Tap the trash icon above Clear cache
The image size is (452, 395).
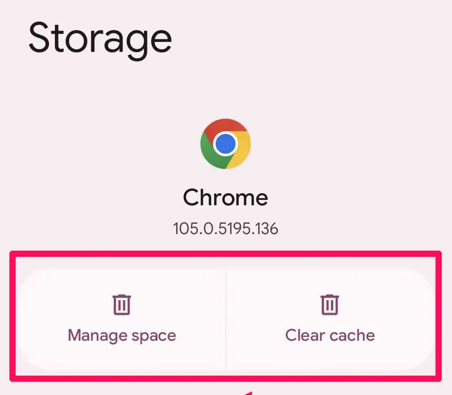[330, 305]
